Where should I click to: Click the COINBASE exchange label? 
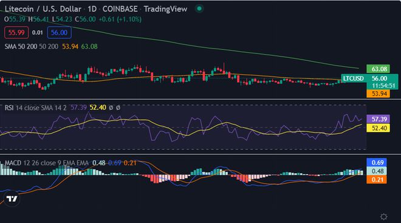(x=120, y=9)
